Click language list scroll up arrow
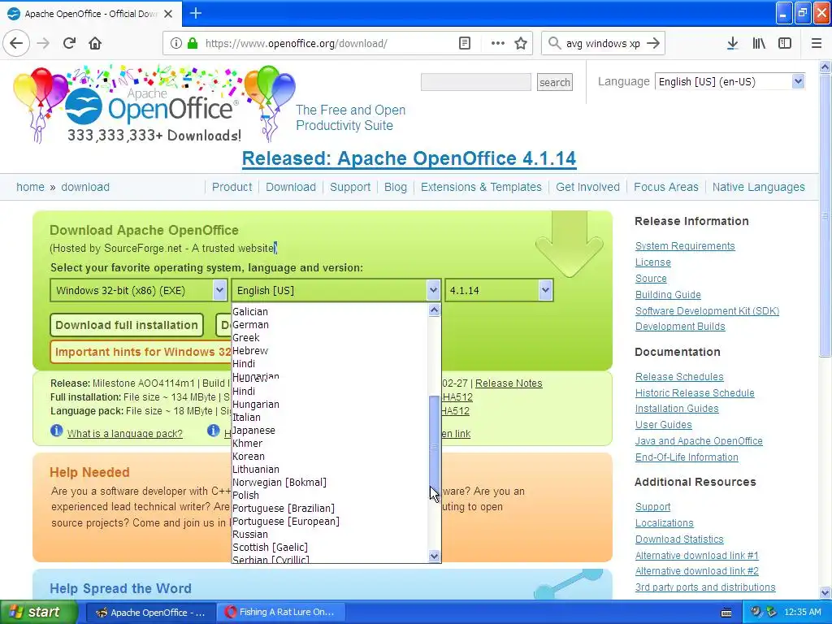 point(434,310)
